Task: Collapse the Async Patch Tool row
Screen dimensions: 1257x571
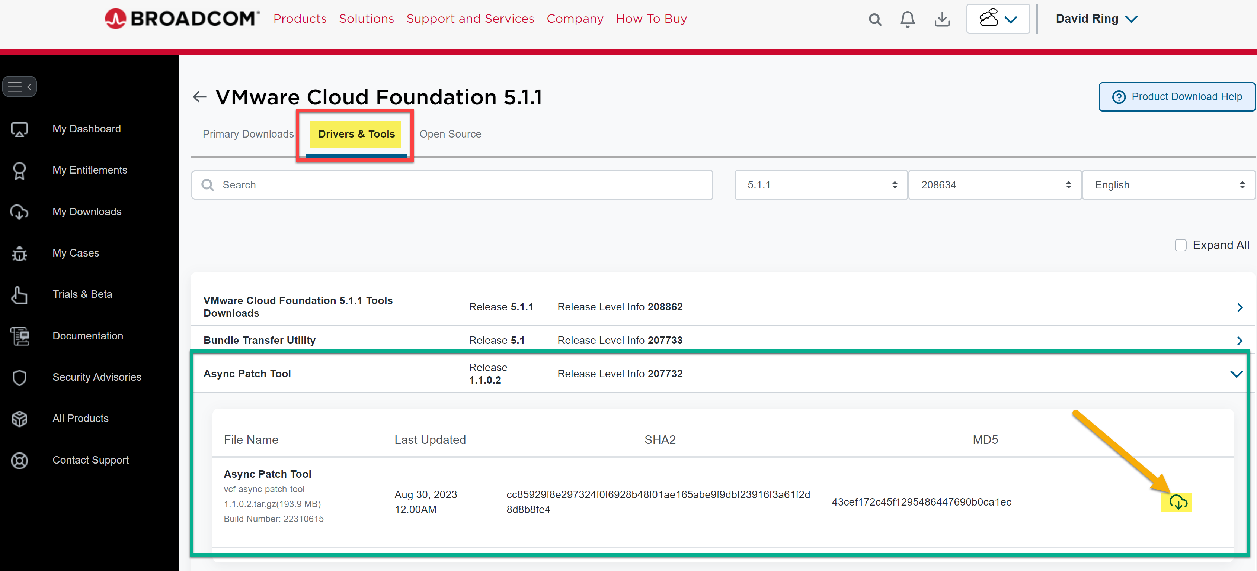Action: coord(1236,374)
